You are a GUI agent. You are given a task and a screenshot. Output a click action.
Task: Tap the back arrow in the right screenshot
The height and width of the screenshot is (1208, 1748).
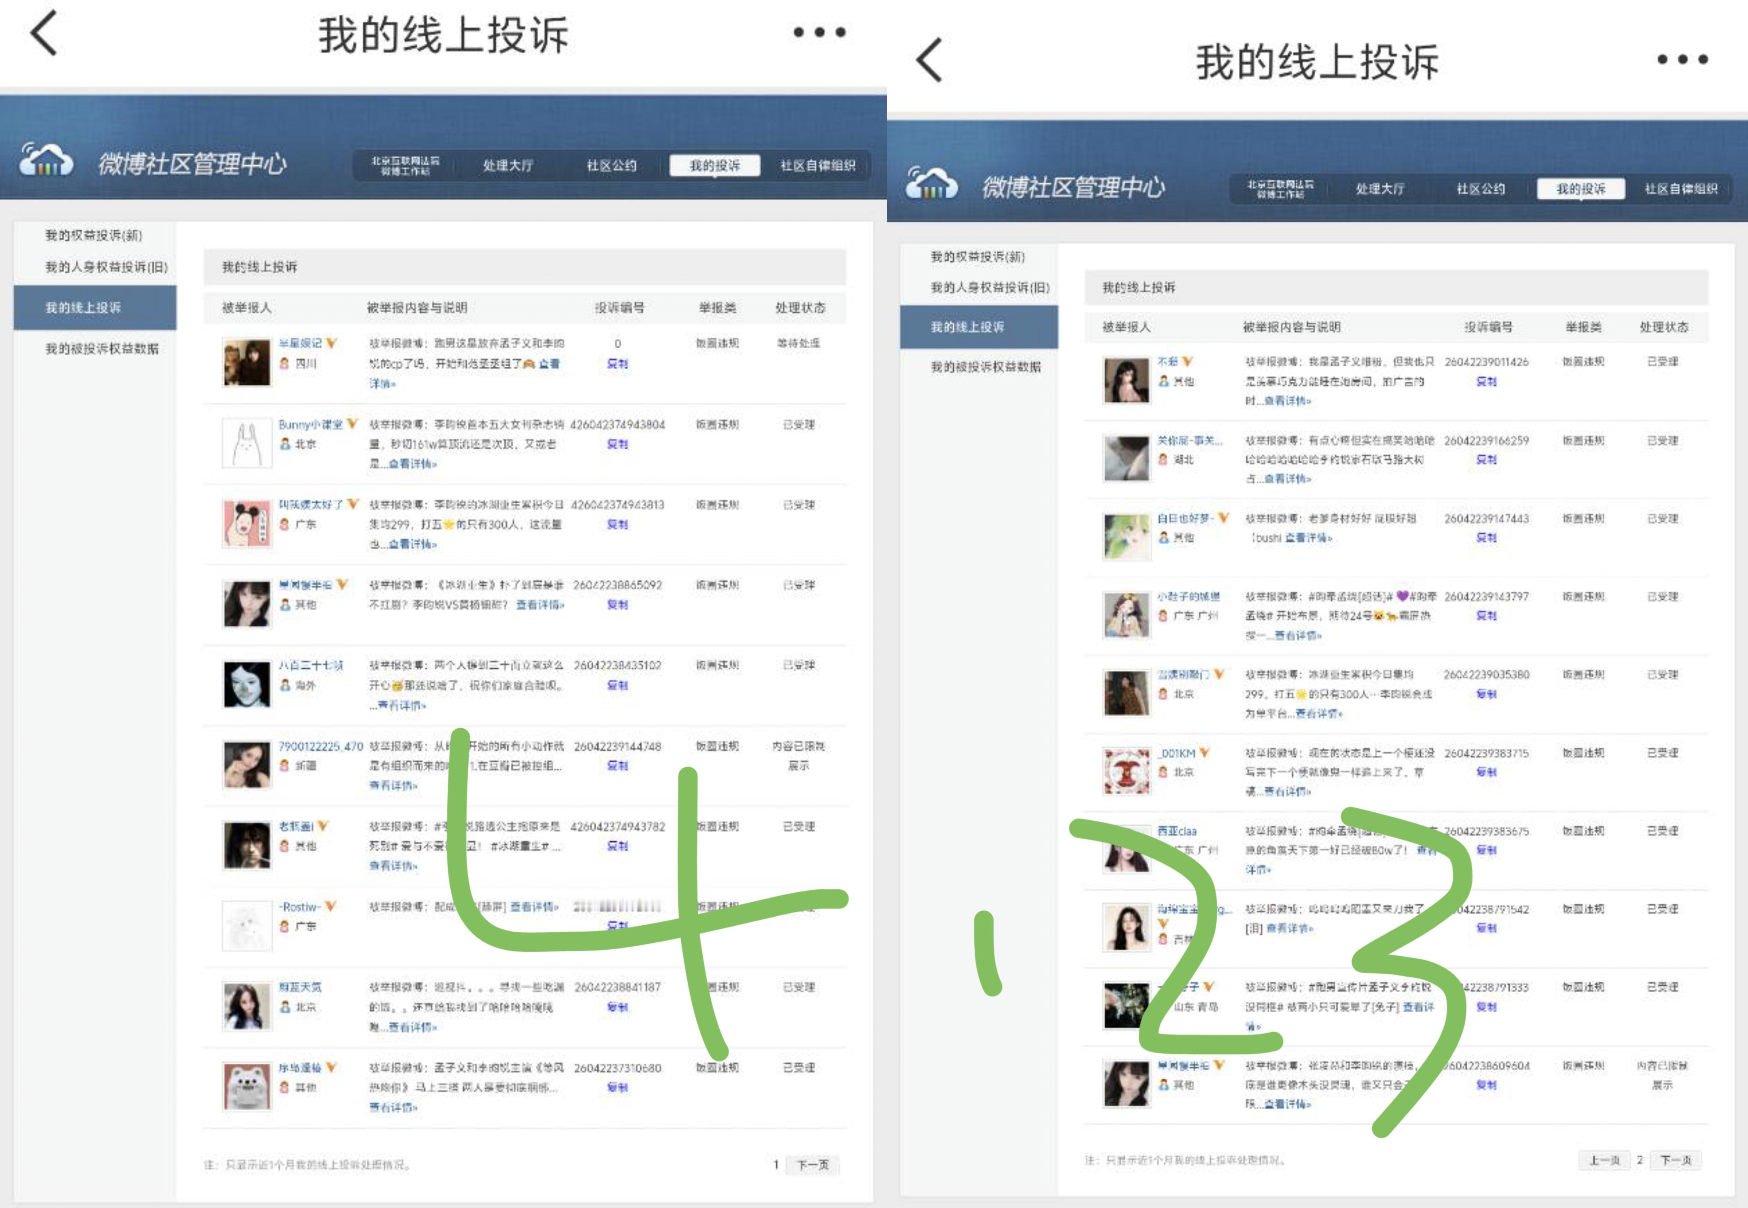tap(929, 60)
